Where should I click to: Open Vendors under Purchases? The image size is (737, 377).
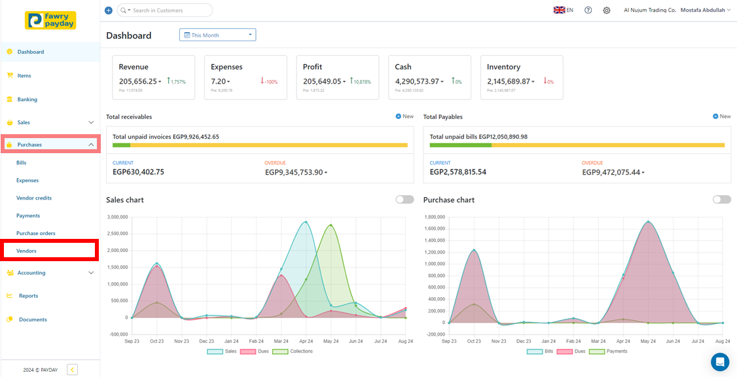tap(27, 251)
